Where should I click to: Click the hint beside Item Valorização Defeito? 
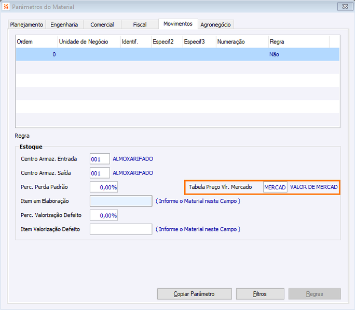tap(198, 229)
